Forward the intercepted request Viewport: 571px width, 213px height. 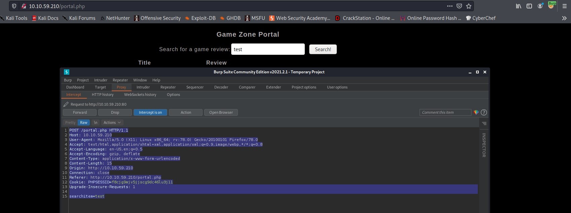pos(80,112)
